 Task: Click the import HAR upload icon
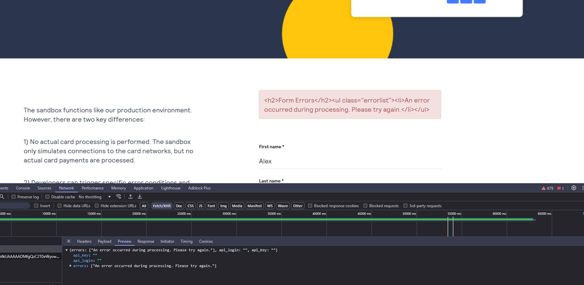(x=130, y=197)
